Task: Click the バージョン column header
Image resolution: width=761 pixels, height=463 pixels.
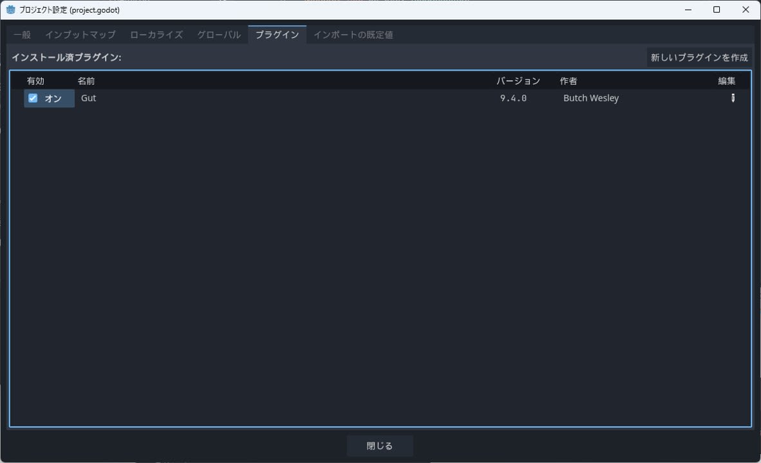Action: (518, 81)
